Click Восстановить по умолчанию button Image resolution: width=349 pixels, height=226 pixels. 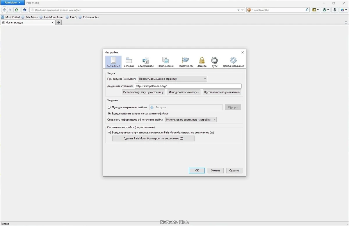(x=222, y=92)
